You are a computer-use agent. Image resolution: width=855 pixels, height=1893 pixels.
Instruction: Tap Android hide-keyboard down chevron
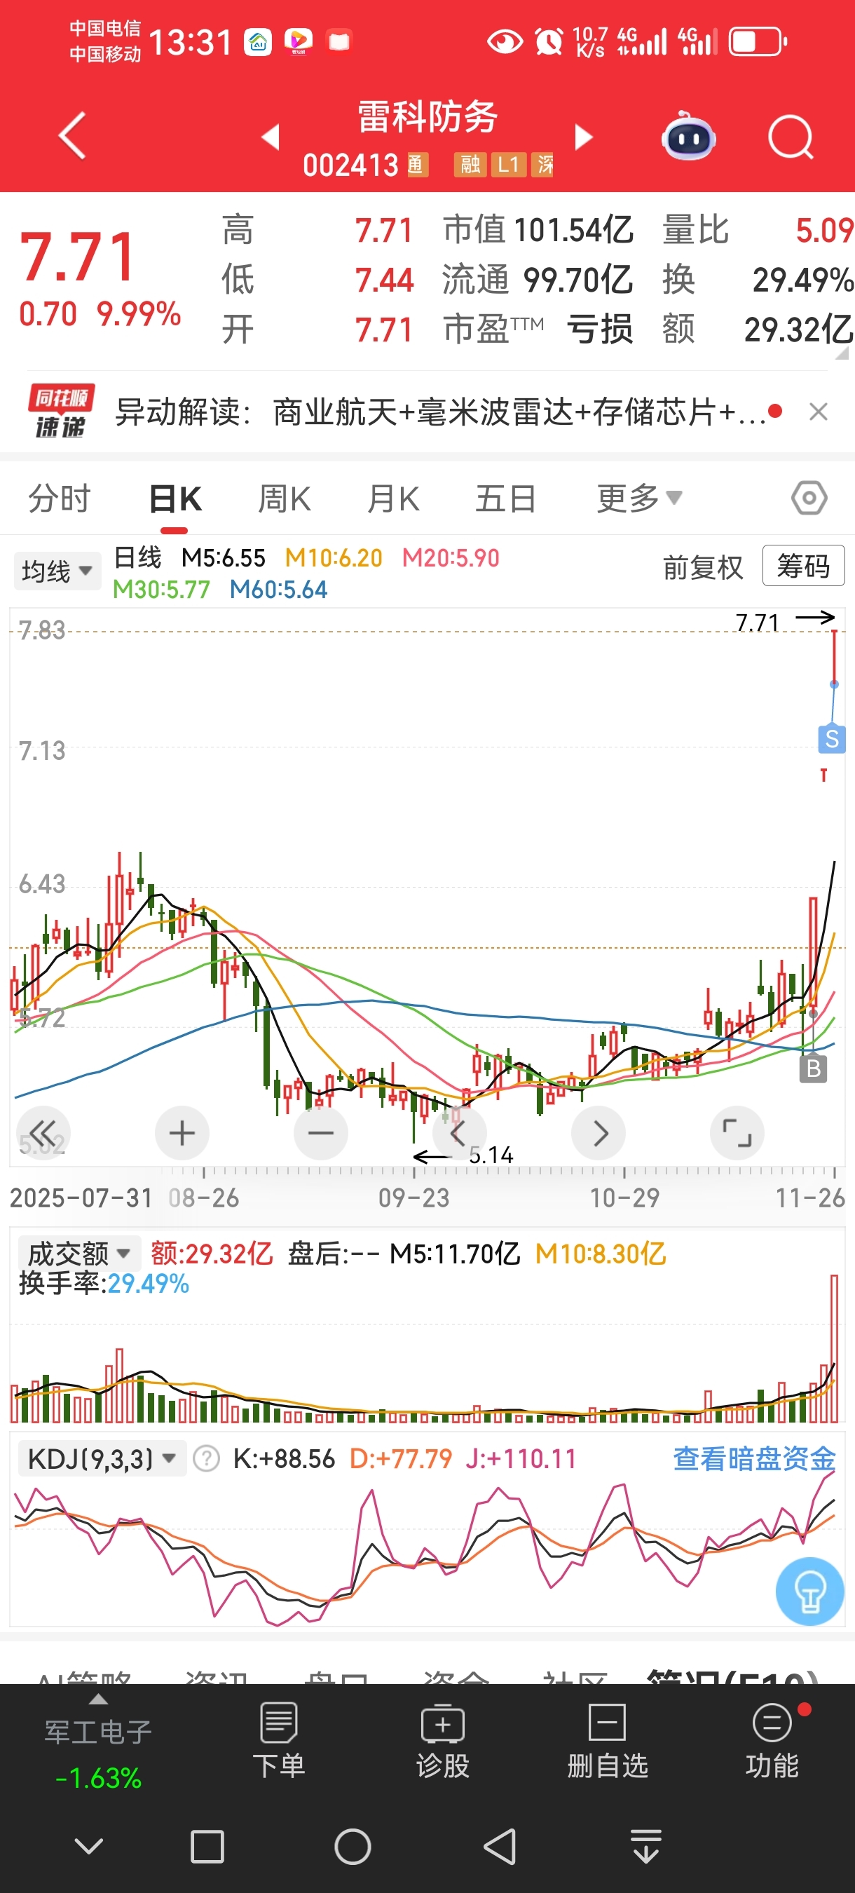(90, 1846)
